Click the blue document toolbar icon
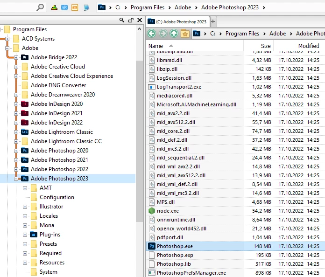This screenshot has height=277, width=325. tap(86, 7)
